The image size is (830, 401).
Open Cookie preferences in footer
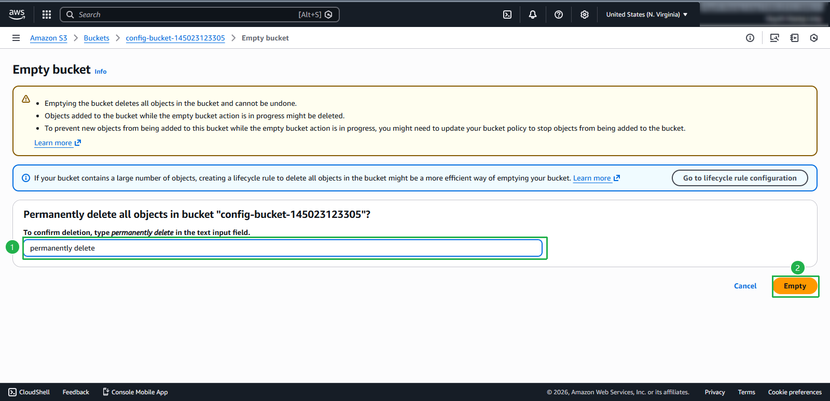tap(795, 392)
